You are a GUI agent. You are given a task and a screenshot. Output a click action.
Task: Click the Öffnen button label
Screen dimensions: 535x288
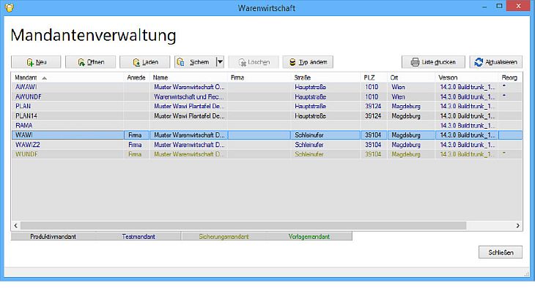(95, 62)
